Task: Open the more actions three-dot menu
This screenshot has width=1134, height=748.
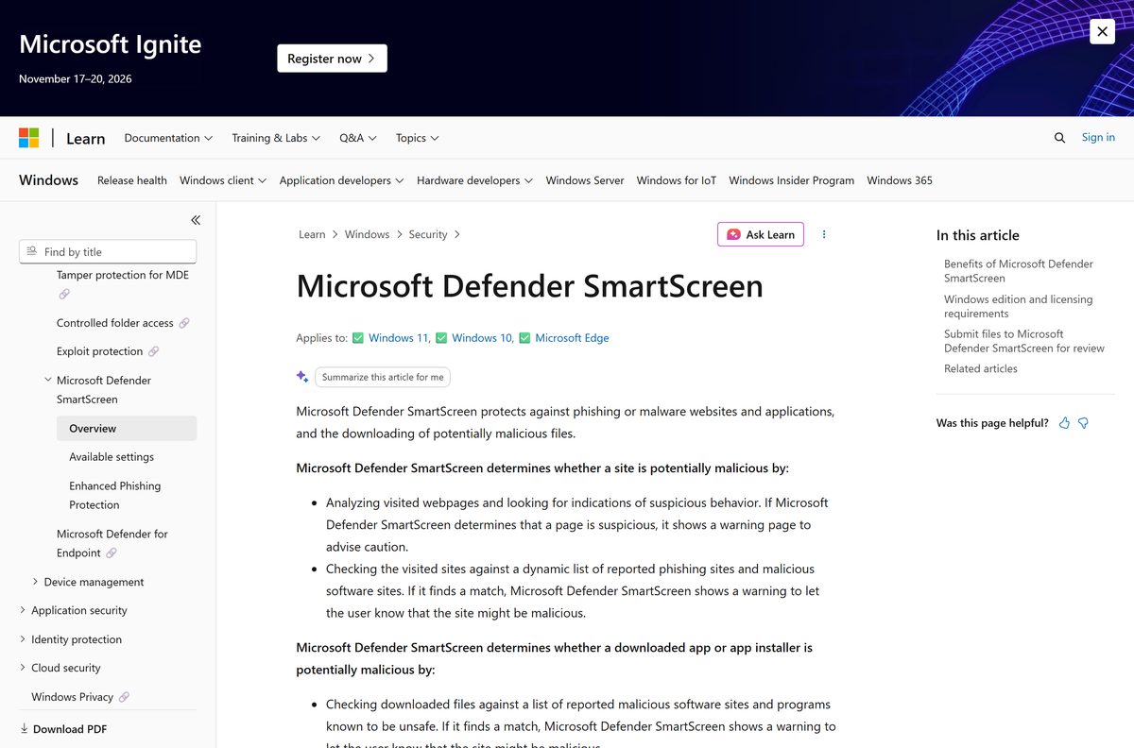Action: pos(824,234)
